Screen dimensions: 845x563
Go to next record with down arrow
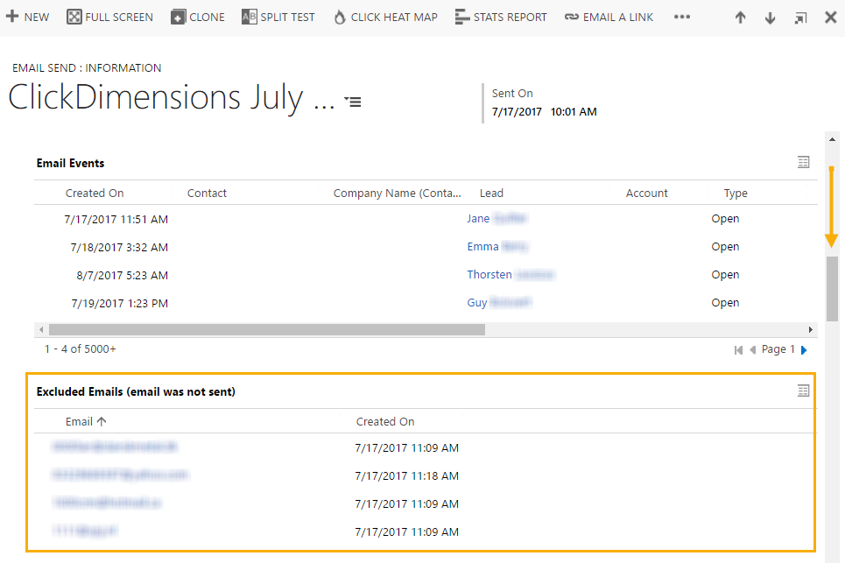point(771,18)
